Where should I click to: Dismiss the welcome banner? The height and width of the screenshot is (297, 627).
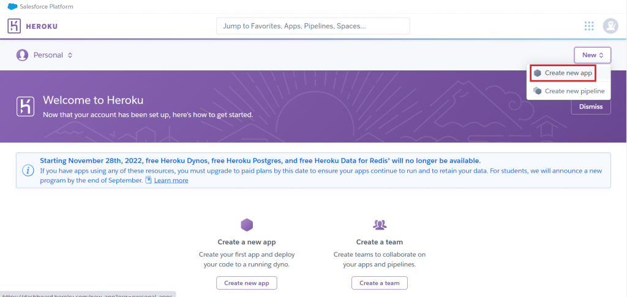click(x=591, y=107)
